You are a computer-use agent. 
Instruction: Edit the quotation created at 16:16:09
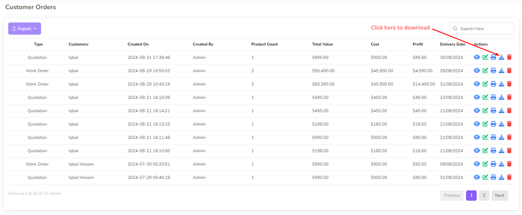tap(485, 97)
